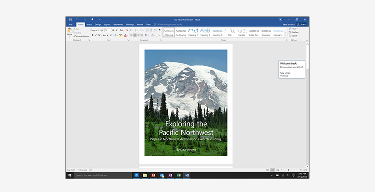
Task: Open the References ribbon tab
Action: (x=118, y=24)
